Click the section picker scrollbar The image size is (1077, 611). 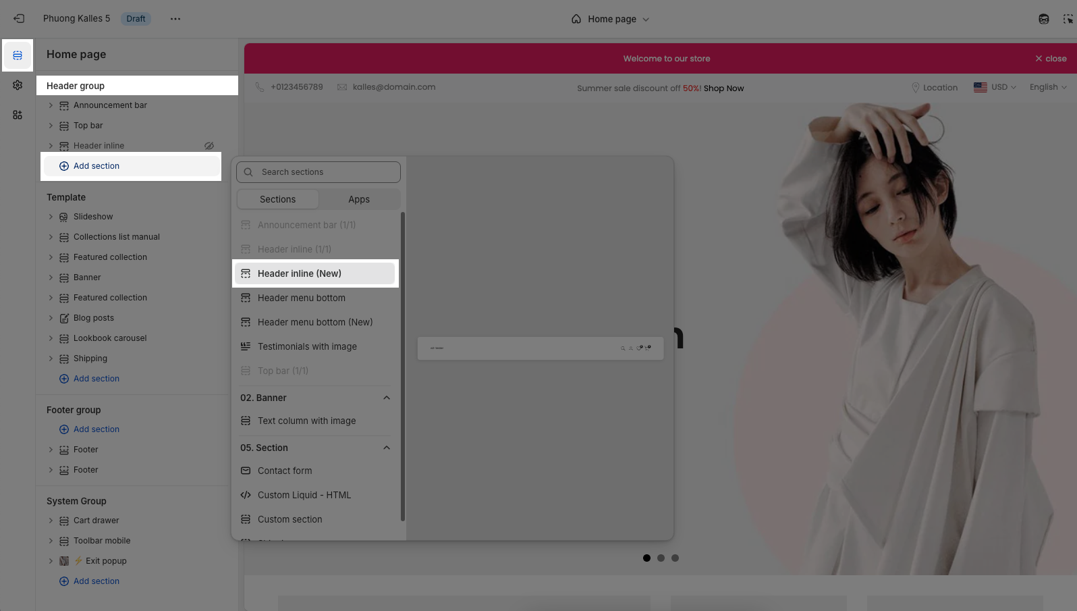[403, 367]
